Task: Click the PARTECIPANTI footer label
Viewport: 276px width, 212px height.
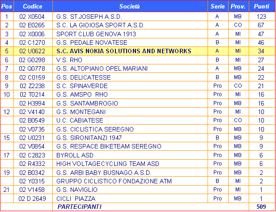Action: (80, 207)
